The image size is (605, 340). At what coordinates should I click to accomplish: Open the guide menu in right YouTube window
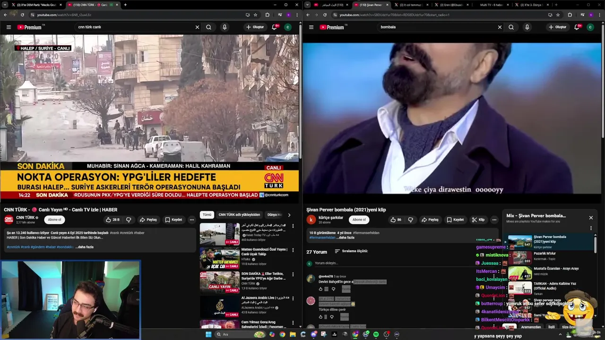[311, 27]
